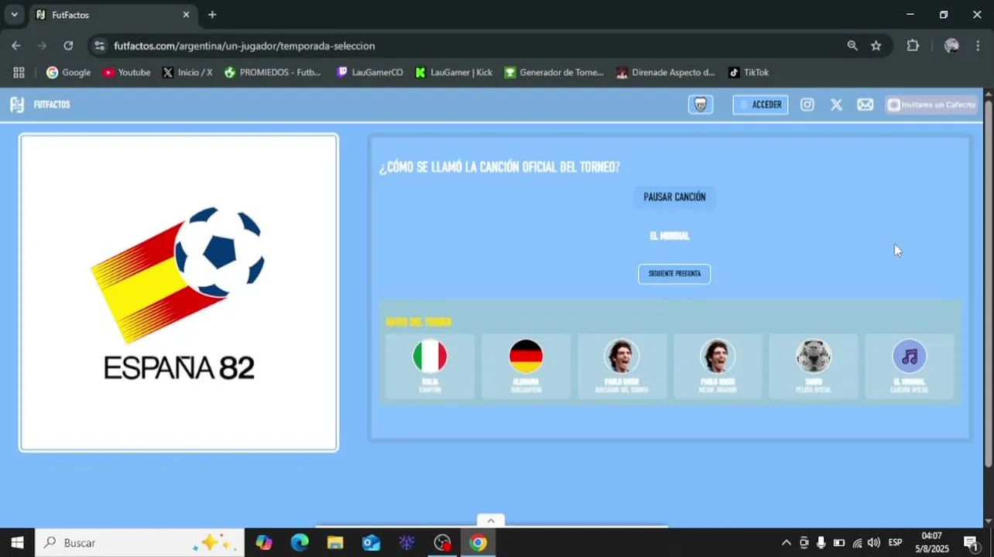This screenshot has height=557, width=994.
Task: Open Generador de Torneos bookmark
Action: [554, 72]
